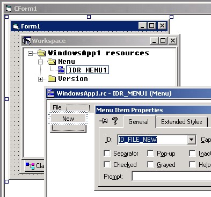Click the pushpin icon in Menu Item Properties

pos(104,121)
